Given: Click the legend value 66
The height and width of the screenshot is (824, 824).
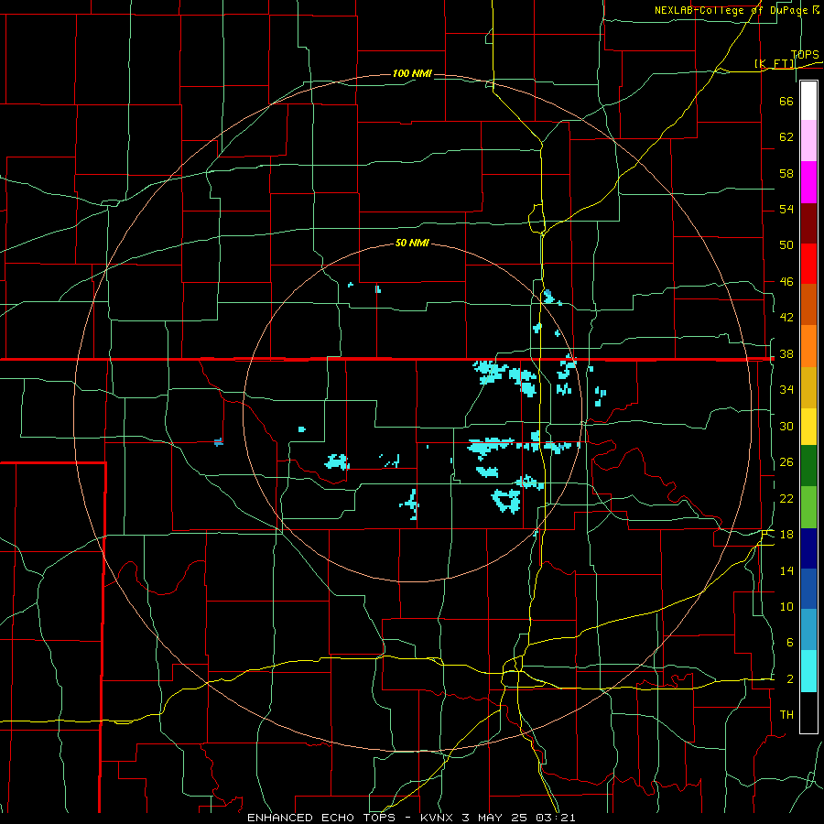Looking at the screenshot, I should tap(786, 101).
